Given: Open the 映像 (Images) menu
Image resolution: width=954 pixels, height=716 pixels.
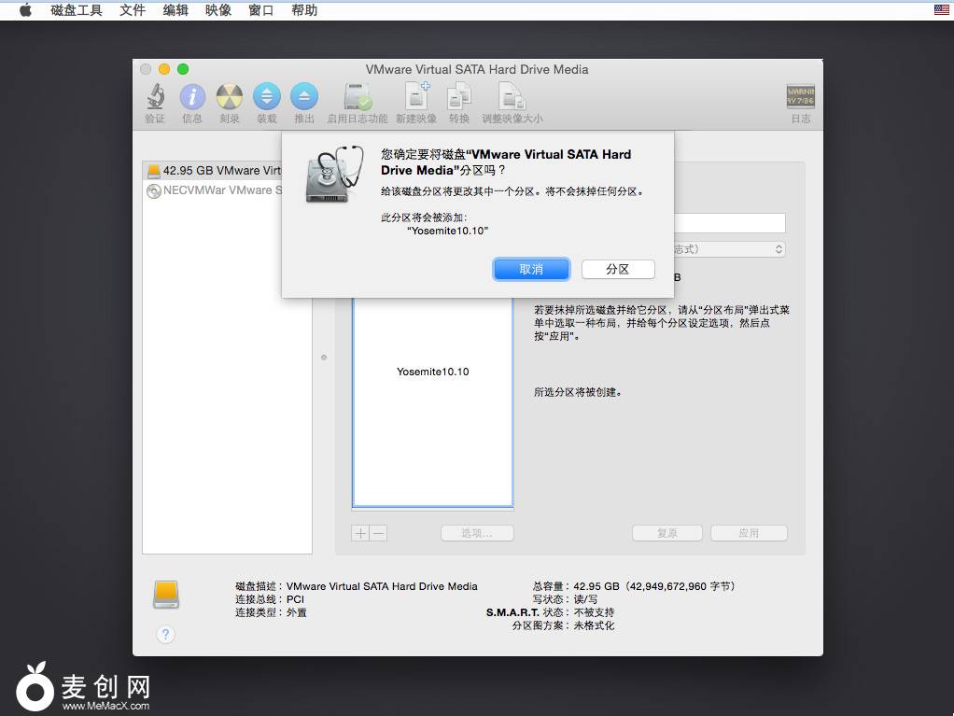Looking at the screenshot, I should (x=218, y=10).
